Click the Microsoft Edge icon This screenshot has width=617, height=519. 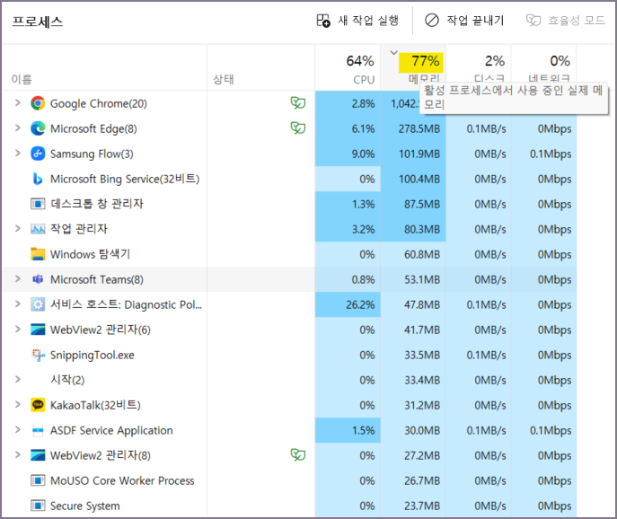[x=38, y=128]
